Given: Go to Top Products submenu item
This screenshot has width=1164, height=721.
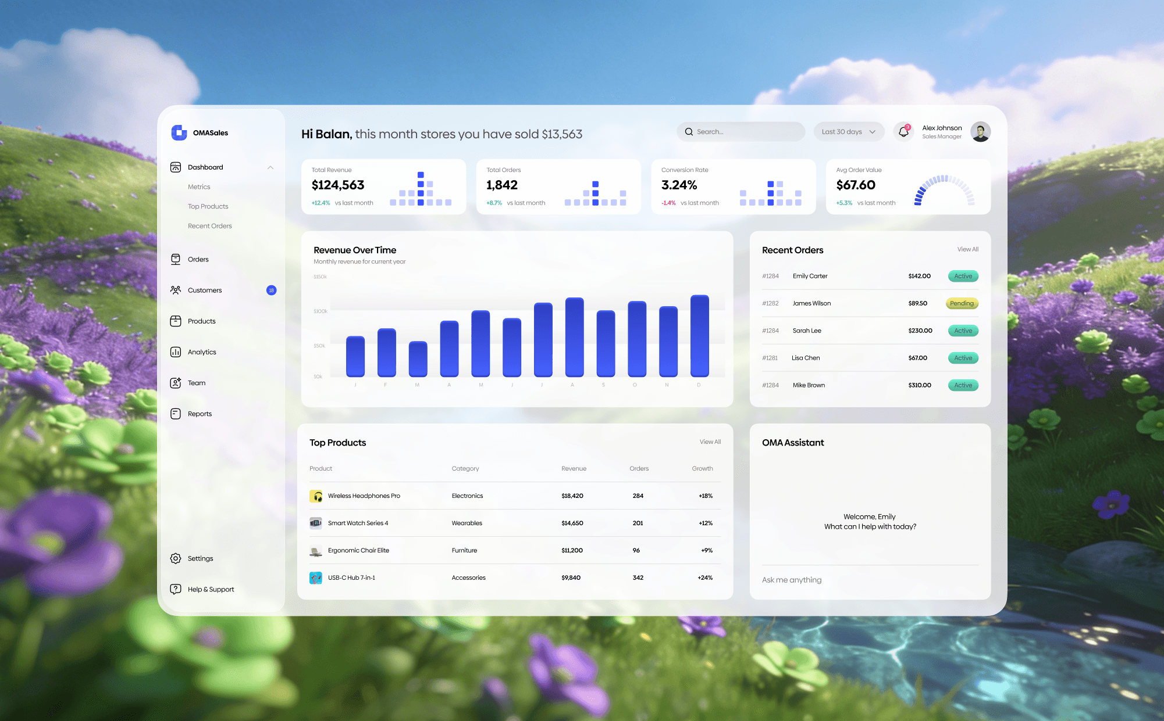Looking at the screenshot, I should pyautogui.click(x=208, y=206).
